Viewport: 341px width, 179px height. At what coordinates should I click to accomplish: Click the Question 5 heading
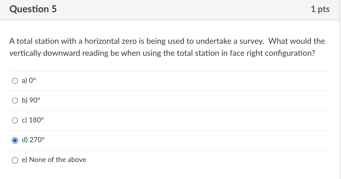[x=33, y=9]
